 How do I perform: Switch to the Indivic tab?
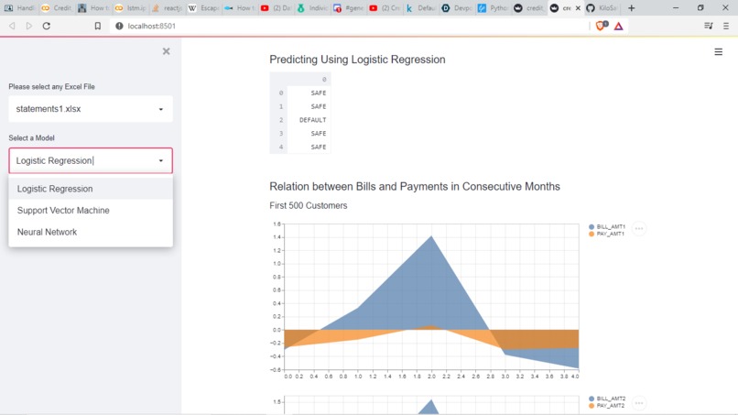[x=312, y=8]
